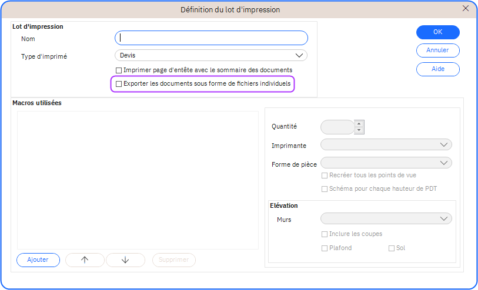Image resolution: width=478 pixels, height=290 pixels.
Task: Decrease Quantité with the stepper down arrow
Action: tap(359, 130)
